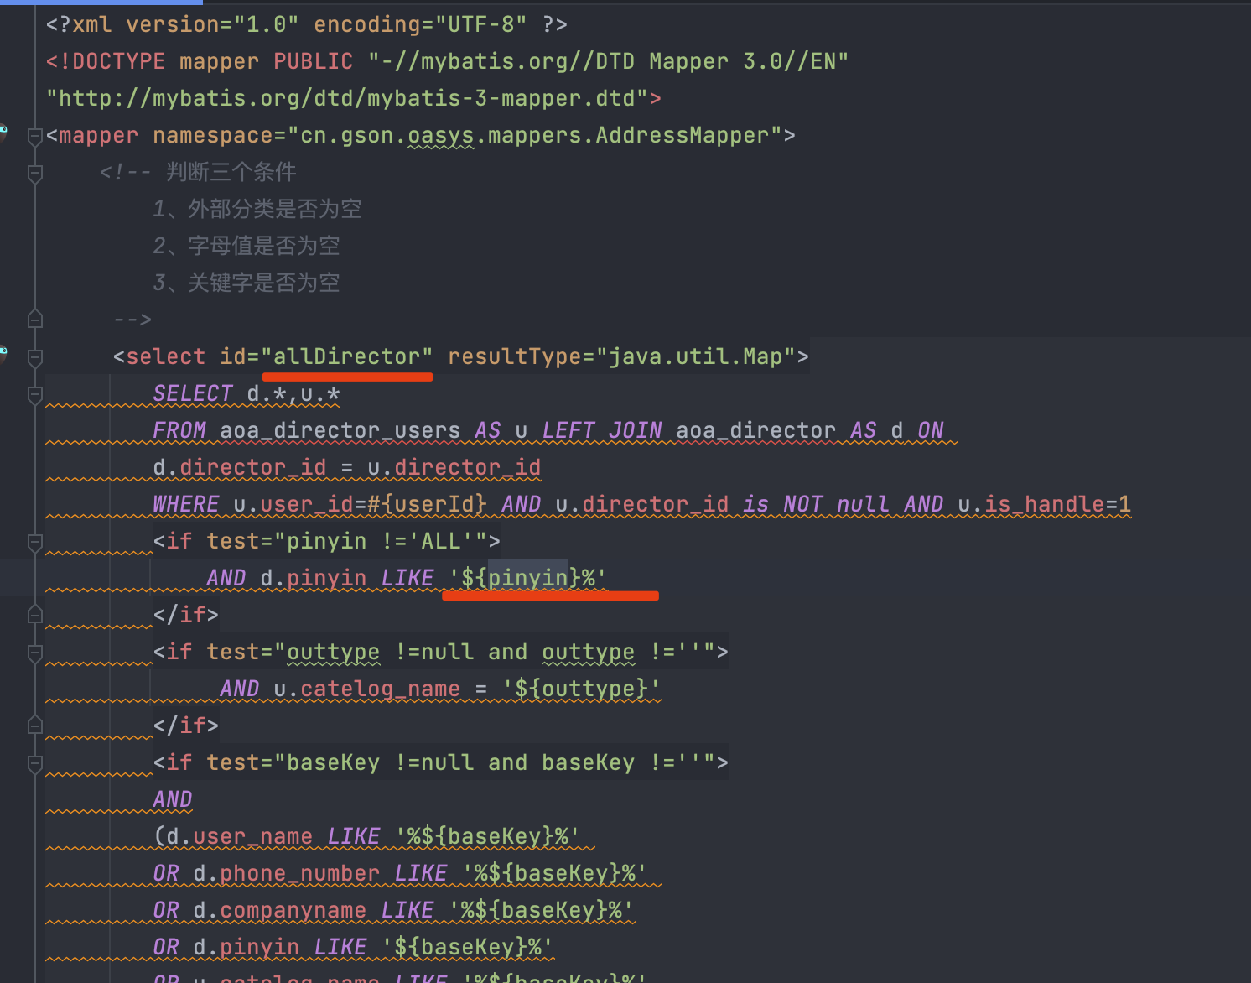Fold the pinyin != 'ALL' if block
The width and height of the screenshot is (1251, 983).
pos(35,543)
